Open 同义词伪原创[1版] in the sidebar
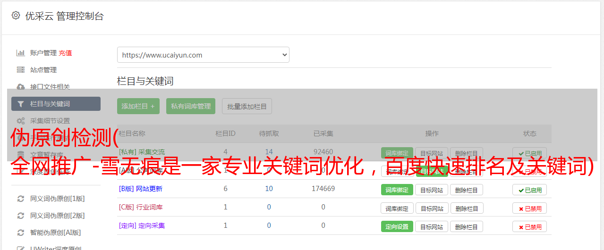604x250 pixels. pyautogui.click(x=58, y=199)
